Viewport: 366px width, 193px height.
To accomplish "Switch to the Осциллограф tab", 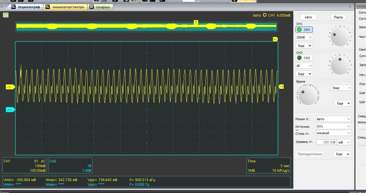I will (26, 7).
